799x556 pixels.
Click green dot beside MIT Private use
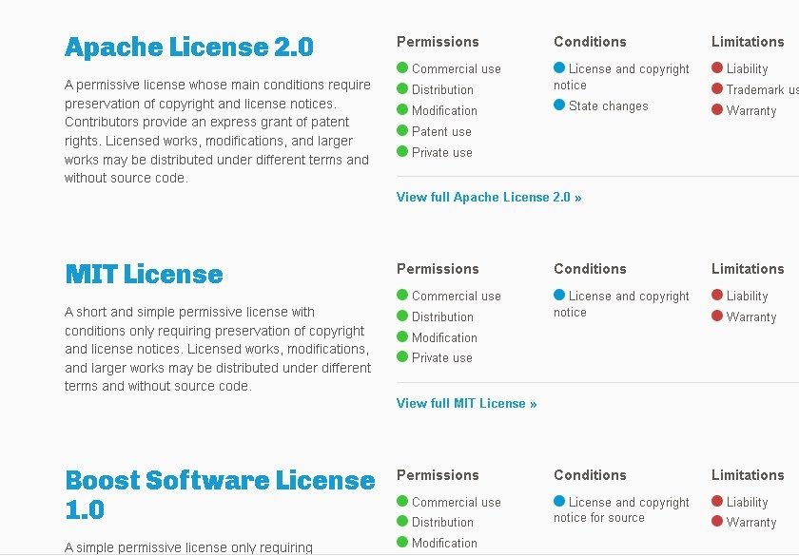click(x=402, y=356)
